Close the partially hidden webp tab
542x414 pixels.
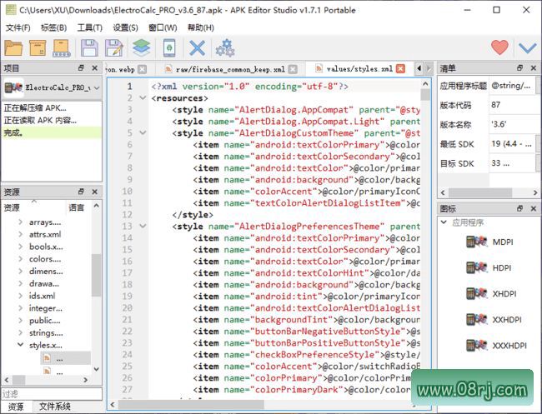(x=142, y=69)
